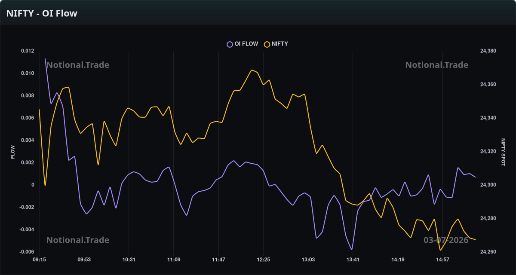Viewport: 516px width, 275px height.
Task: Click the -0.002 flow axis value
Action: click(27, 207)
